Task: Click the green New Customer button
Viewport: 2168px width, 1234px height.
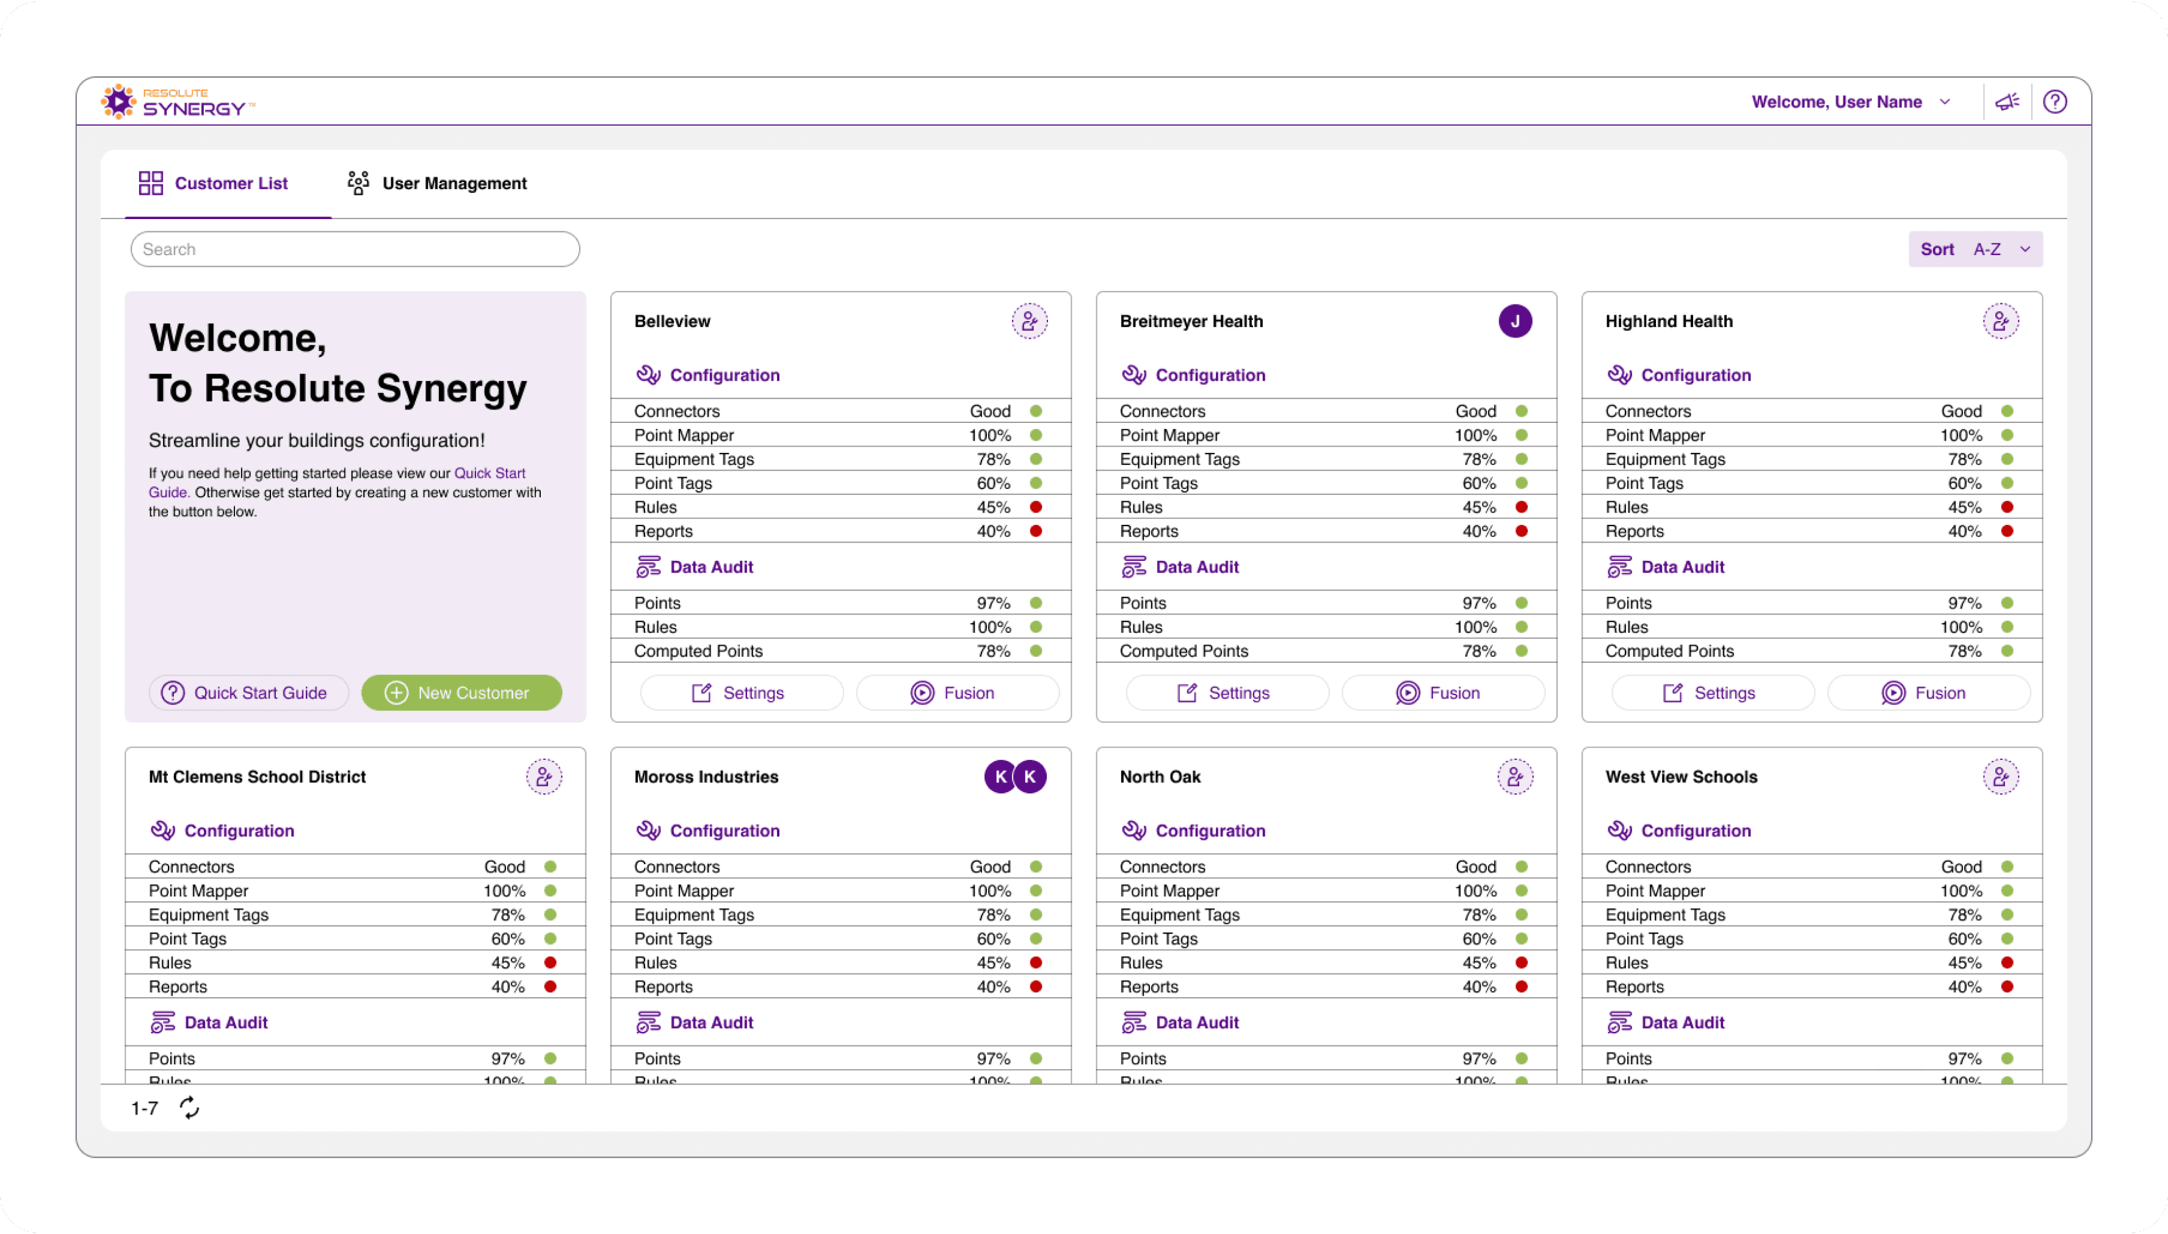Action: point(461,693)
